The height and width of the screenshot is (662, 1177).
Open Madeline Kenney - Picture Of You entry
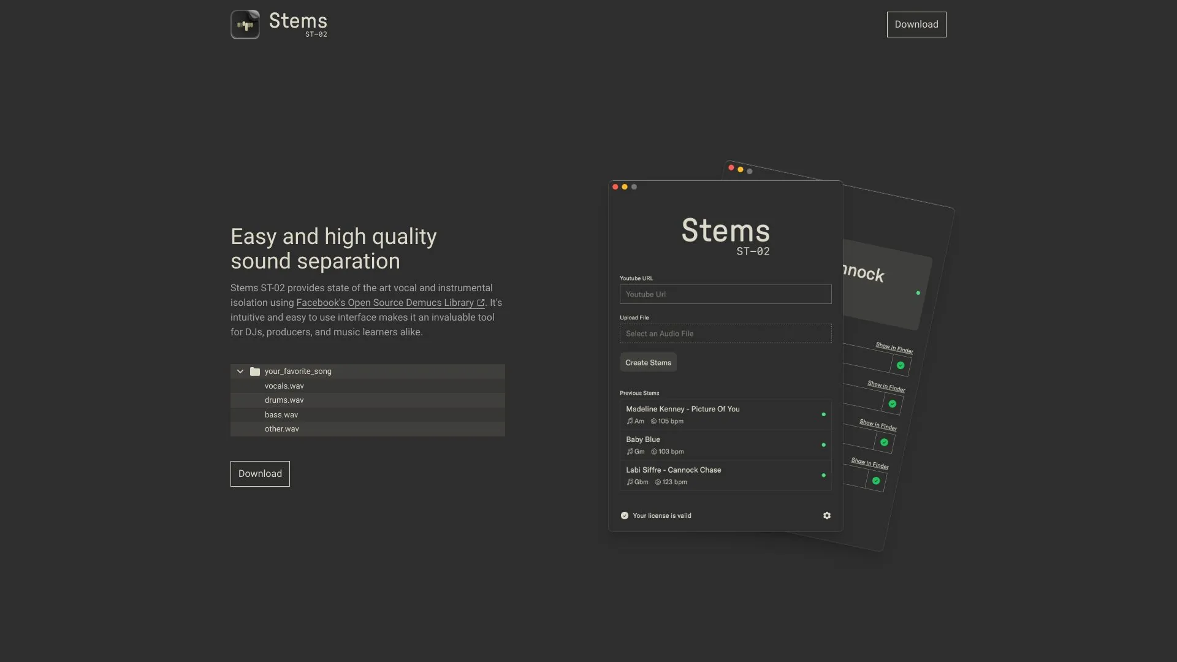(726, 414)
